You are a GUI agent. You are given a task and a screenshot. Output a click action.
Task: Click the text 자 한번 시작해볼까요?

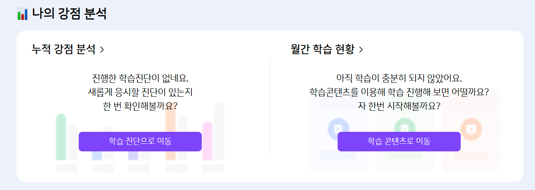click(399, 106)
